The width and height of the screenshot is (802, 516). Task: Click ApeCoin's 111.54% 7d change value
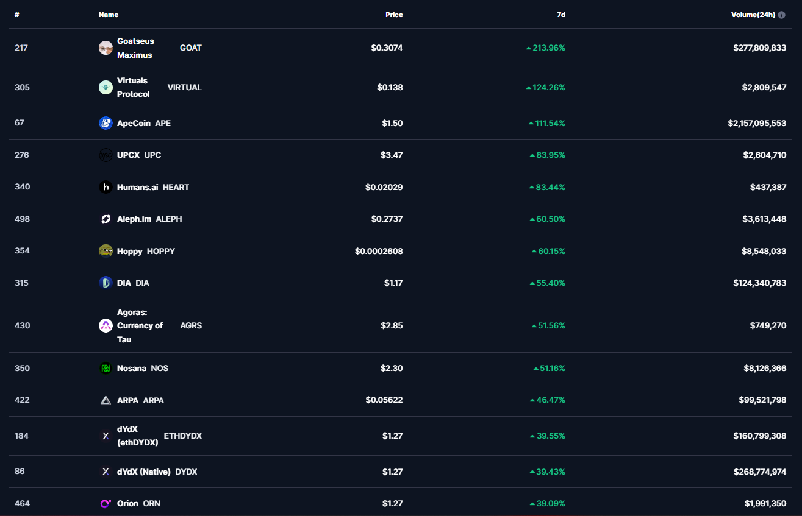point(550,123)
